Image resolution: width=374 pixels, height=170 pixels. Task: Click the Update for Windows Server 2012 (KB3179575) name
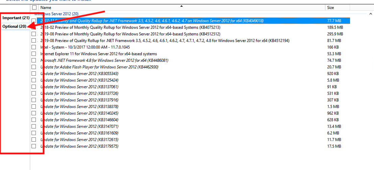(79, 146)
